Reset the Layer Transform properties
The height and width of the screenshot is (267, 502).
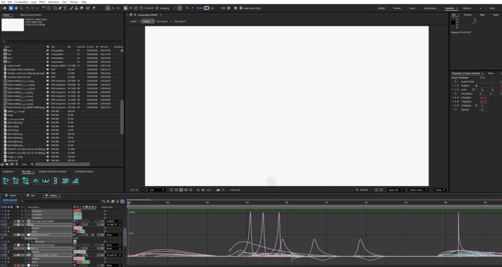[482, 77]
